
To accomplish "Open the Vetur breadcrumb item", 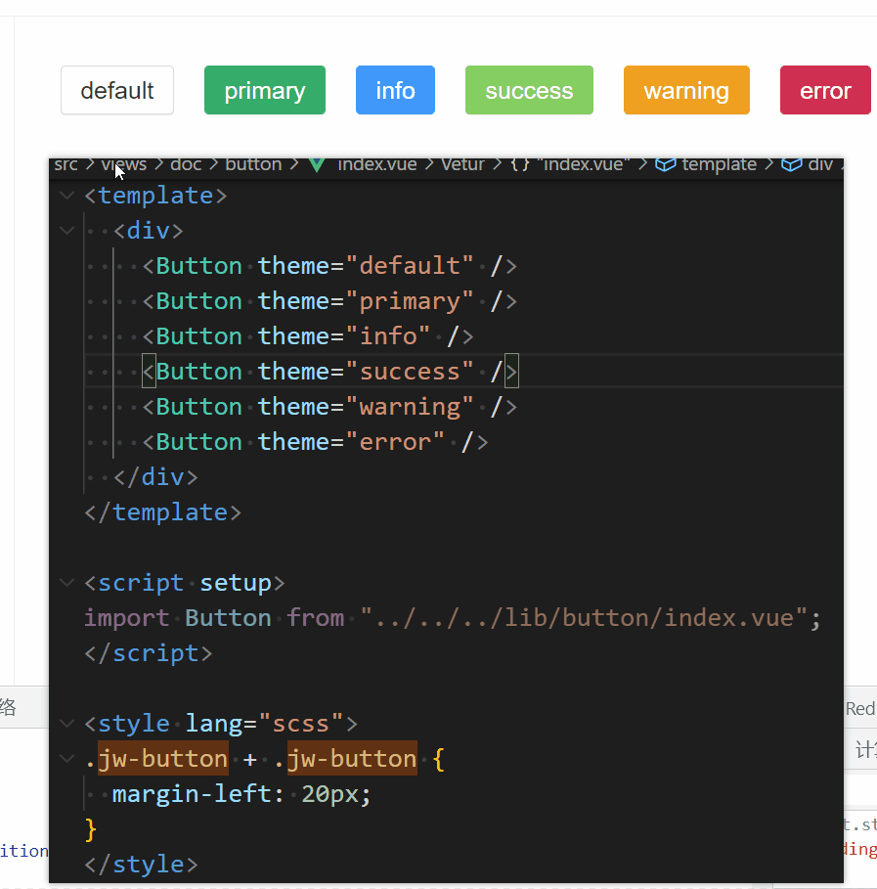I will tap(462, 164).
